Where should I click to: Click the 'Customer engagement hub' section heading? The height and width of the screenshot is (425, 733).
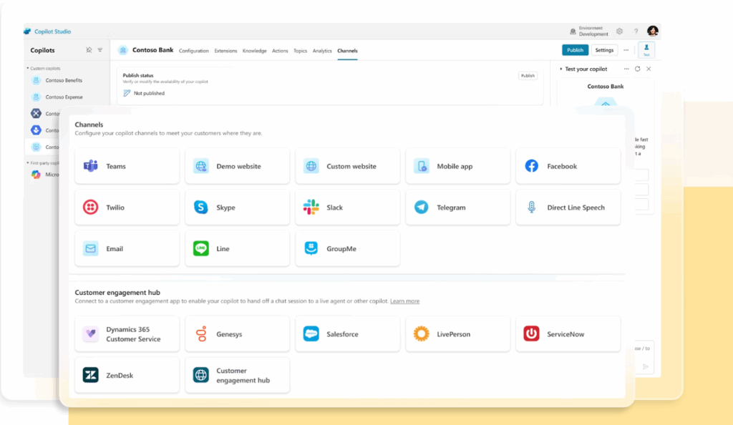(x=117, y=293)
